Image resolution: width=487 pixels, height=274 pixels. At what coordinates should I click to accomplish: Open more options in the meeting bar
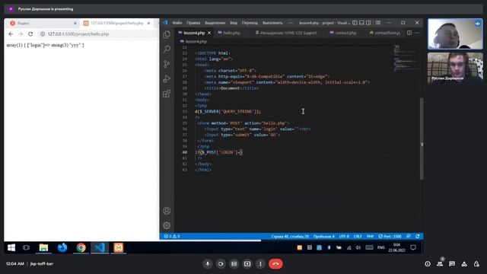pyautogui.click(x=260, y=264)
